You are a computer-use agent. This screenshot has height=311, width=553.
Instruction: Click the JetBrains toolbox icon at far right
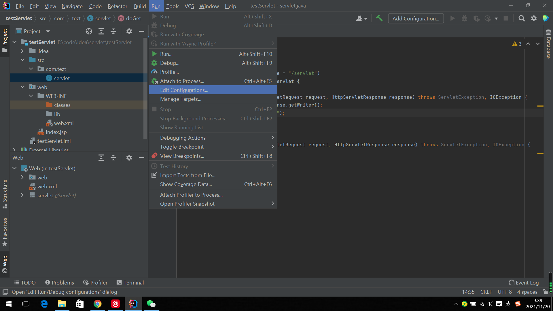546,18
